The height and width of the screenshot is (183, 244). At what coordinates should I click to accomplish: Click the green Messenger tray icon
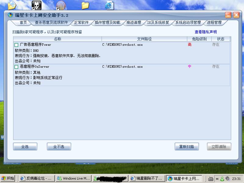pos(222,179)
